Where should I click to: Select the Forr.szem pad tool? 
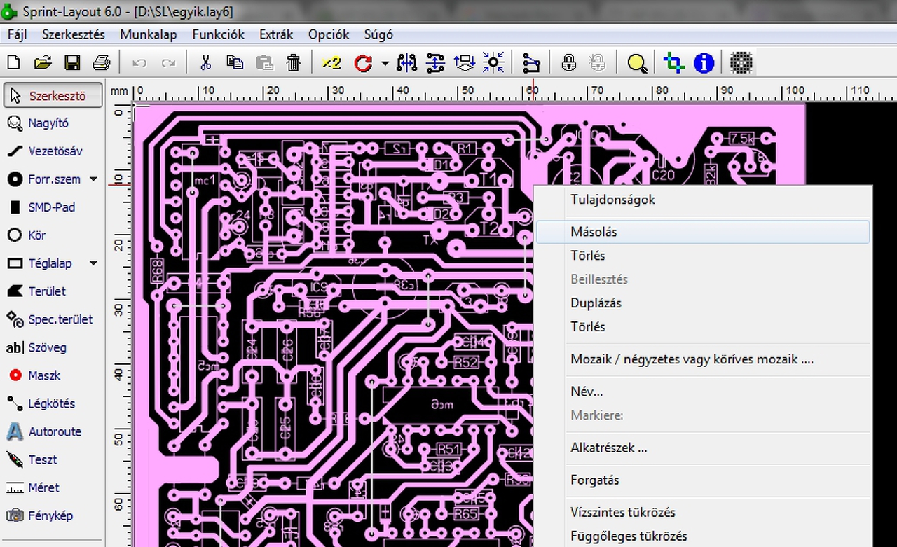[46, 179]
